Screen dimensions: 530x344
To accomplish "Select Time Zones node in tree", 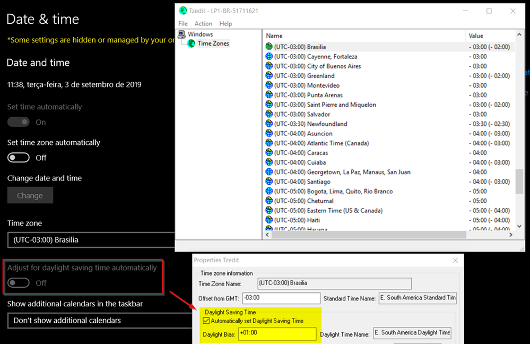I will [213, 44].
